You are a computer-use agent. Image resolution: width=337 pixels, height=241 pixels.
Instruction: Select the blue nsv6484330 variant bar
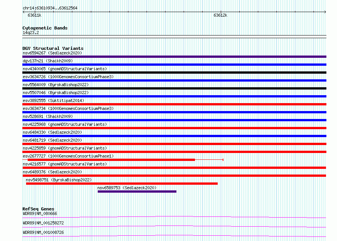[174, 136]
